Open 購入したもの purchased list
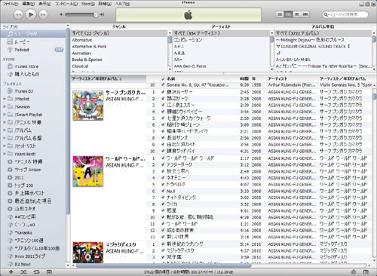This screenshot has height=276, width=377. pos(33,74)
